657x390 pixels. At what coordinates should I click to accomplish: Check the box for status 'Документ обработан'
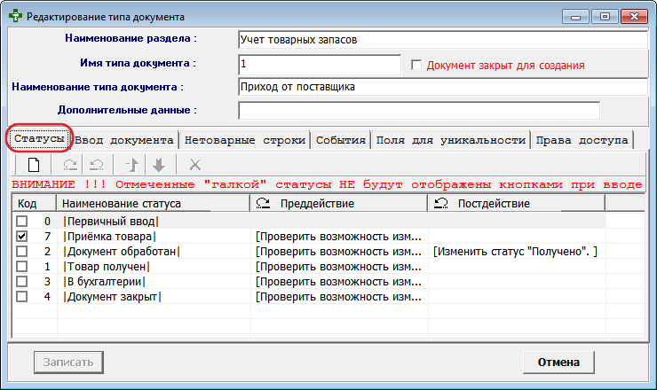coord(22,251)
